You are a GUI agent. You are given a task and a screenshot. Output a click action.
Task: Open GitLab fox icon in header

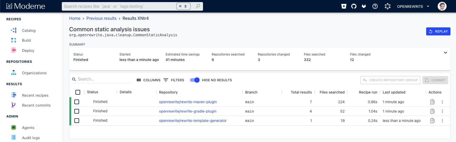(x=364, y=6)
